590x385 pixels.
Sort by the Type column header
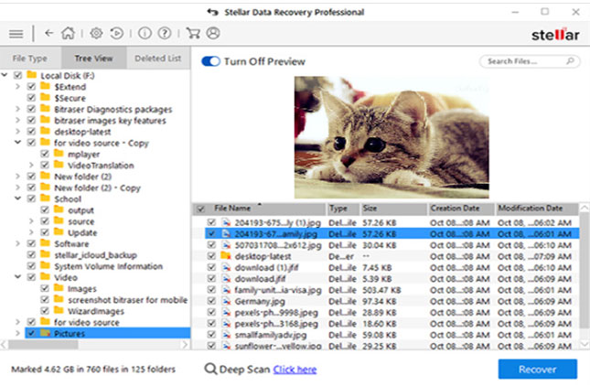[342, 209]
